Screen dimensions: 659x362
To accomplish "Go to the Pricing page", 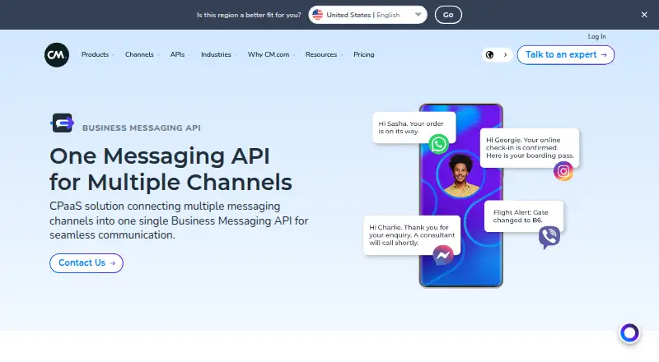I will point(363,54).
